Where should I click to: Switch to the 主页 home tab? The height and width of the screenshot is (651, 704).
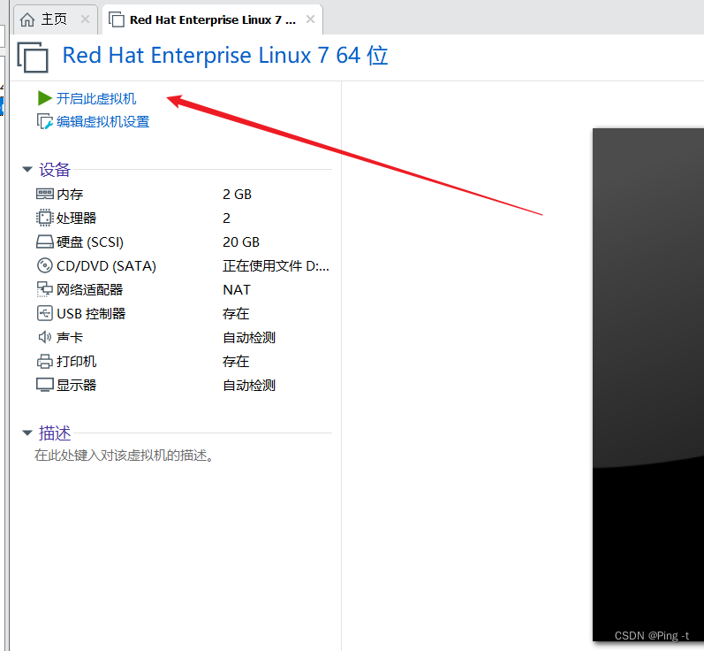(54, 19)
